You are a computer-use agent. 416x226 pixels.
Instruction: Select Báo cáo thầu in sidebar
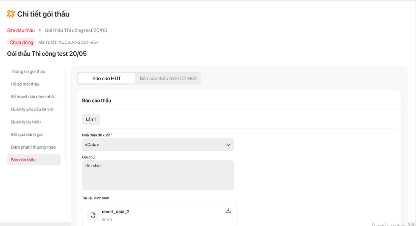point(23,160)
